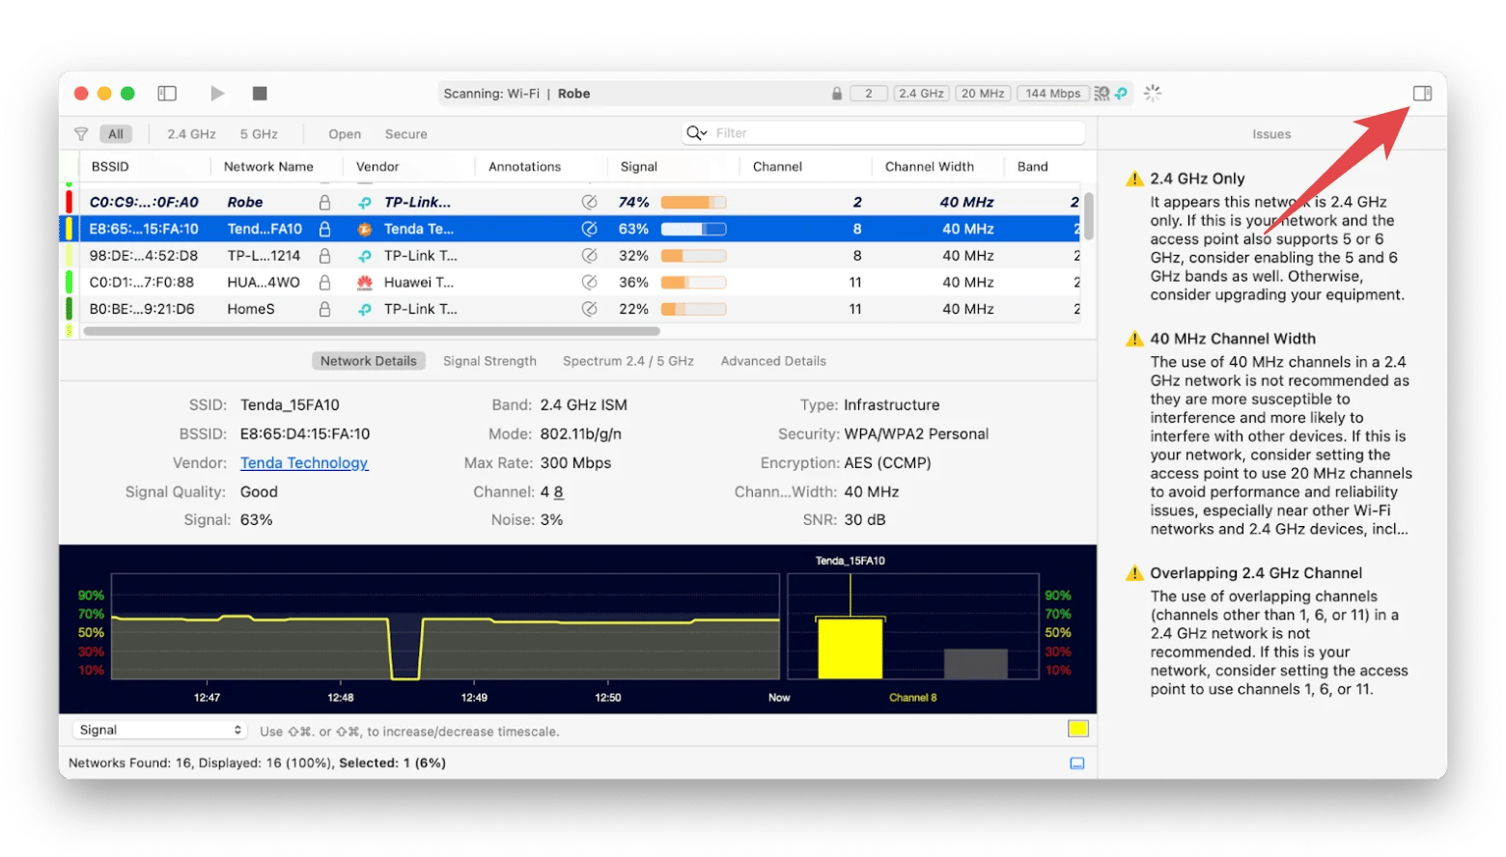The height and width of the screenshot is (857, 1506).
Task: Open the search magnifier options
Action: pos(696,133)
